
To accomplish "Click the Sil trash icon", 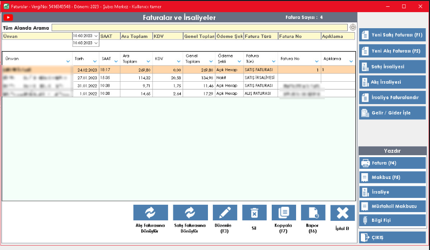I will [x=254, y=213].
